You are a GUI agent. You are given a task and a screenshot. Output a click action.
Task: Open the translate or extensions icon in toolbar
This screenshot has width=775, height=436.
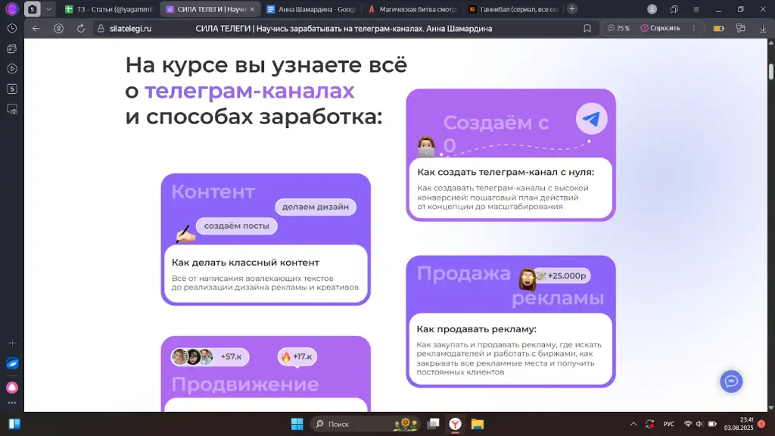coord(740,29)
